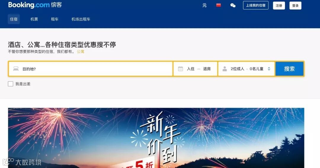The image size is (320, 168).
Task: Click the bed icon in destination field
Action: [16, 69]
